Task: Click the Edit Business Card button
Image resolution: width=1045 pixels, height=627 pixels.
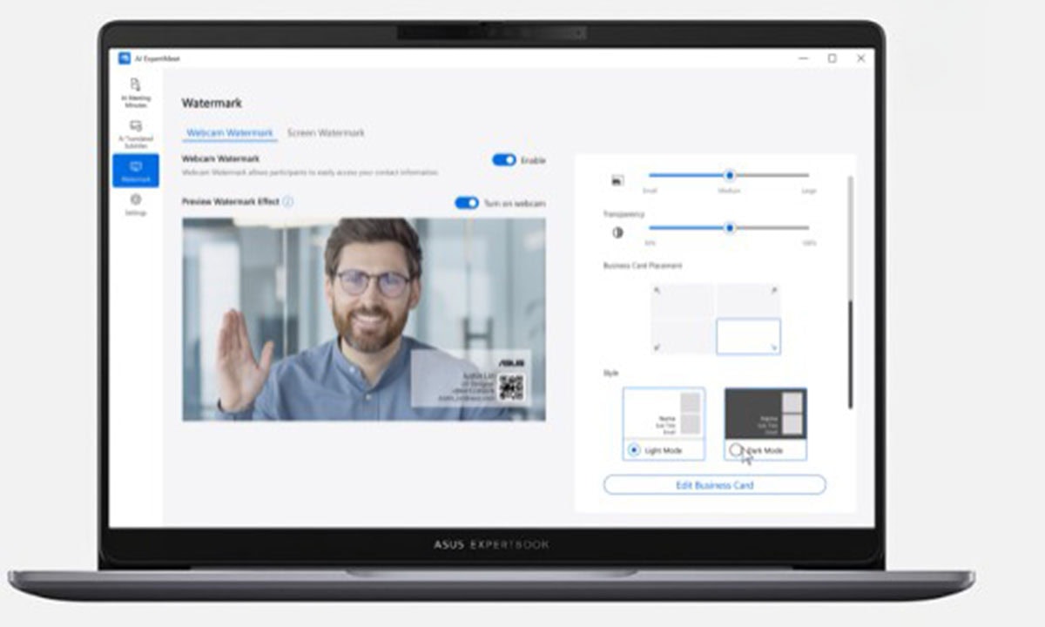Action: tap(714, 485)
